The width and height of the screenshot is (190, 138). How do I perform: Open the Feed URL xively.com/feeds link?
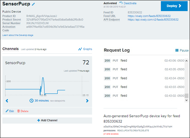[x=149, y=16]
